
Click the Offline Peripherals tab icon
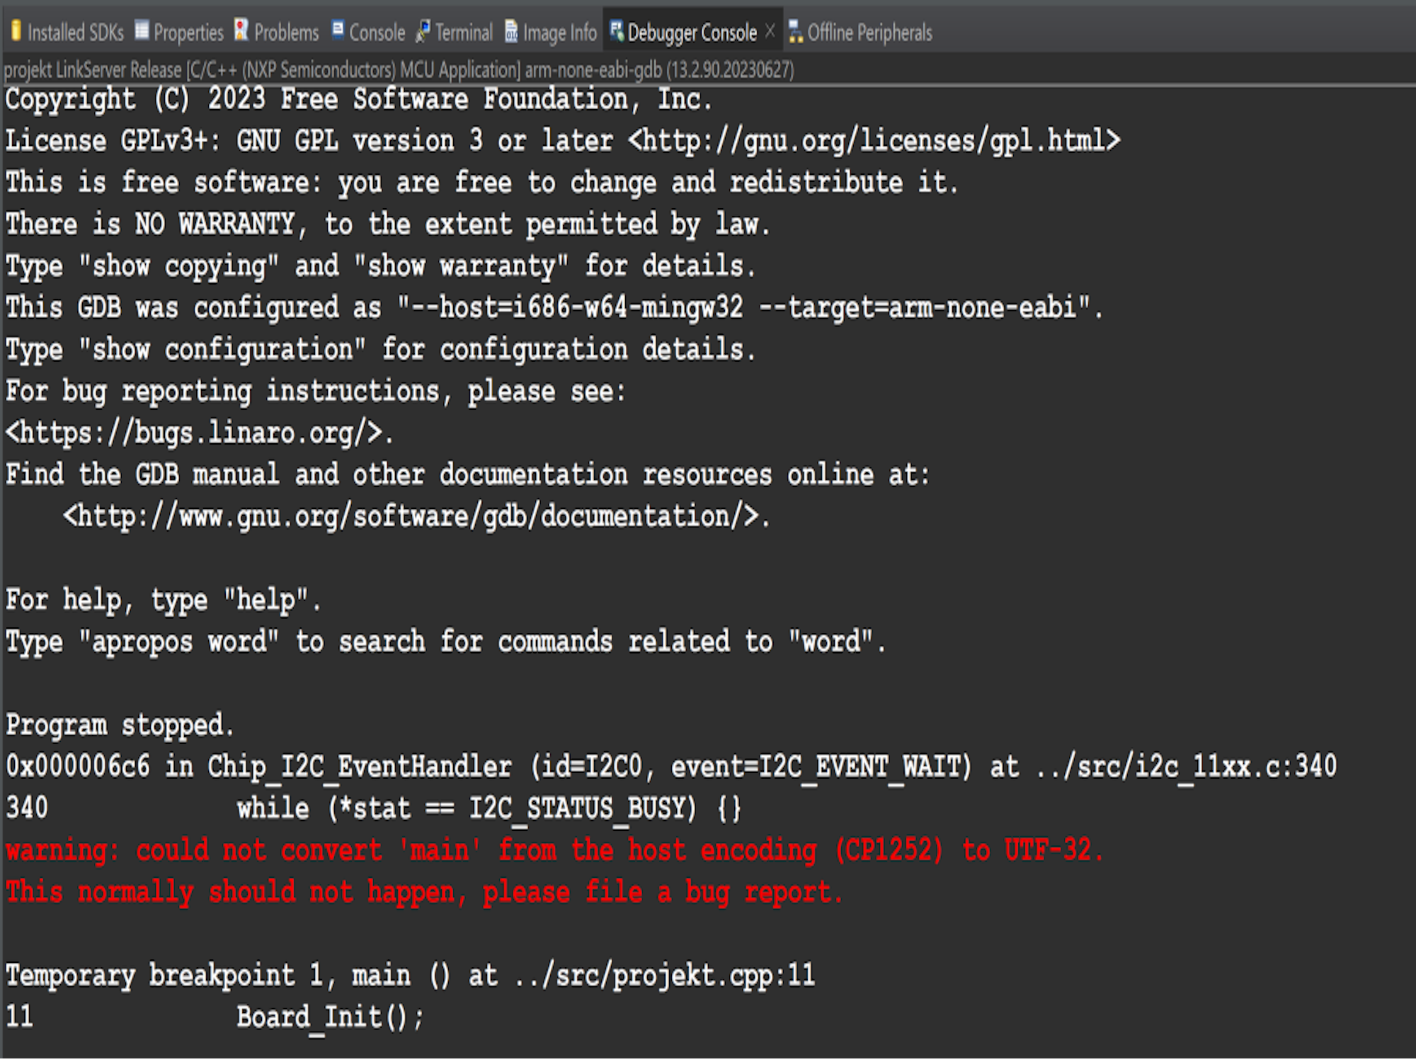click(796, 32)
